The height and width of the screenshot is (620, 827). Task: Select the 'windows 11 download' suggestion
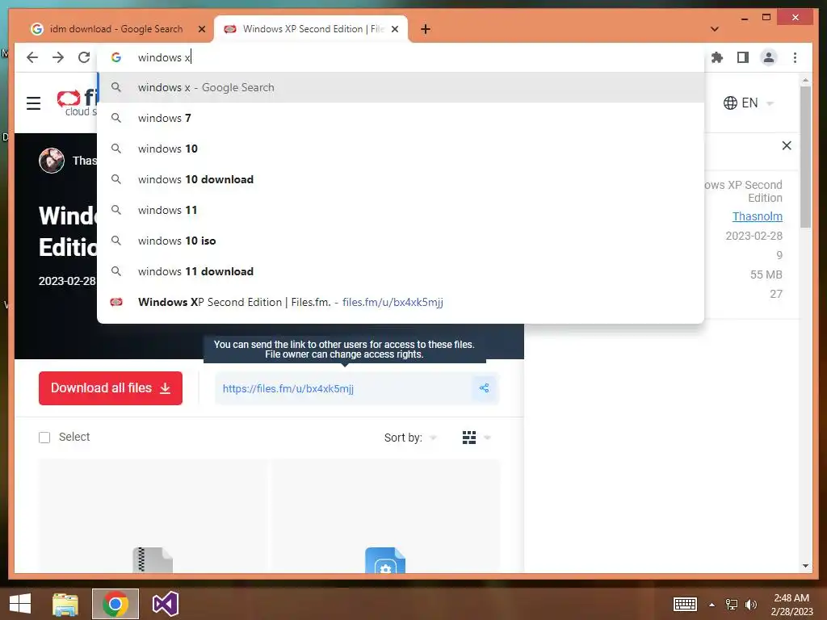point(401,271)
